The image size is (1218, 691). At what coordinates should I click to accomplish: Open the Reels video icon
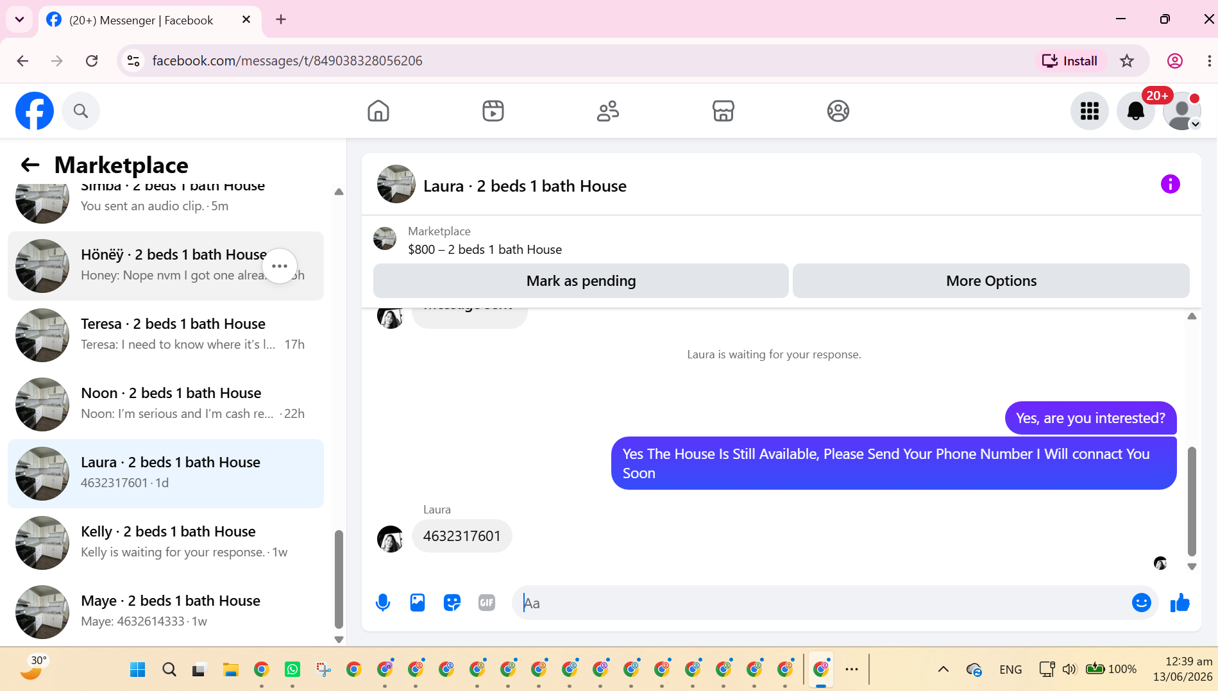pyautogui.click(x=493, y=111)
